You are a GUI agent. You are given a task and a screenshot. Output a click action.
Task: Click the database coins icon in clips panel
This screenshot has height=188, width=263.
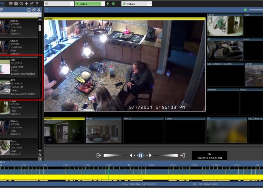(x=34, y=10)
